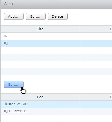This screenshot has width=112, height=122.
Task: Click the Delete site button
Action: click(x=58, y=16)
